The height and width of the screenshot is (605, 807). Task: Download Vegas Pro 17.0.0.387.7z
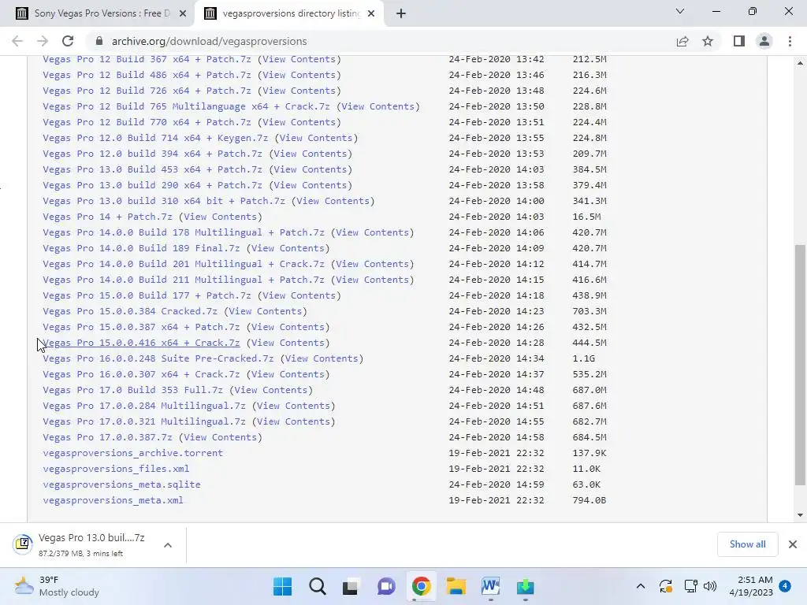click(107, 437)
